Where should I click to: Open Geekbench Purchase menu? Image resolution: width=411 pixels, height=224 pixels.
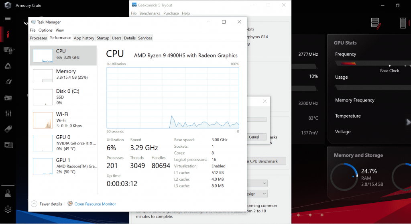pos(171,13)
